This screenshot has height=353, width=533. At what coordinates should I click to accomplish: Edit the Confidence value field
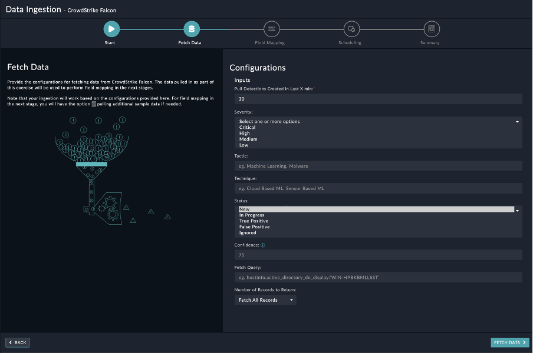pos(378,255)
